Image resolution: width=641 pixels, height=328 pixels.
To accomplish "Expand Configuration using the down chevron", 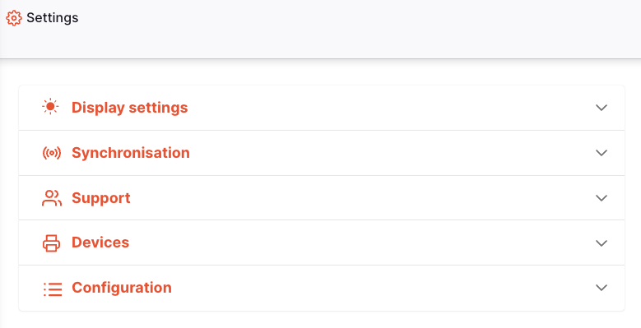I will coord(602,288).
